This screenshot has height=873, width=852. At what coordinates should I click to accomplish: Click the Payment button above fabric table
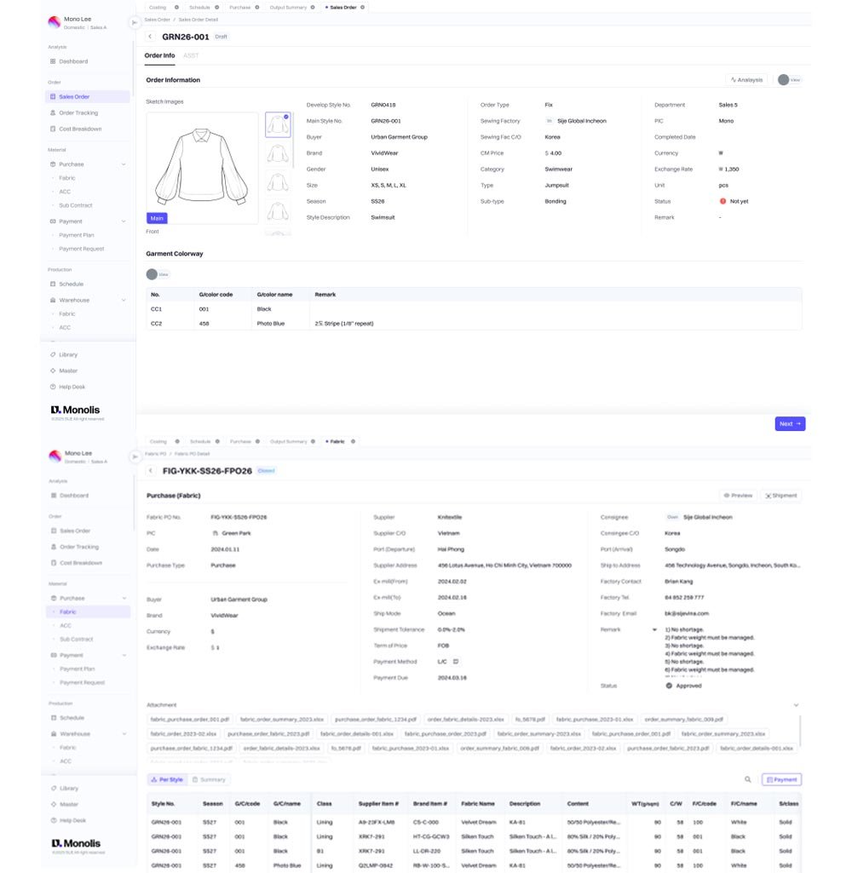781,779
